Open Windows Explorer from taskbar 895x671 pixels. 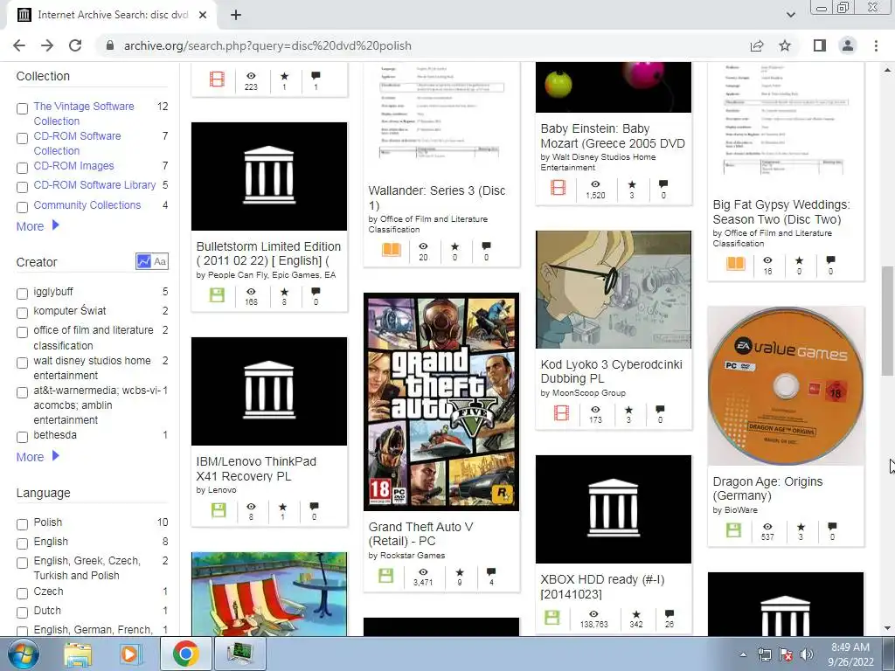(78, 654)
